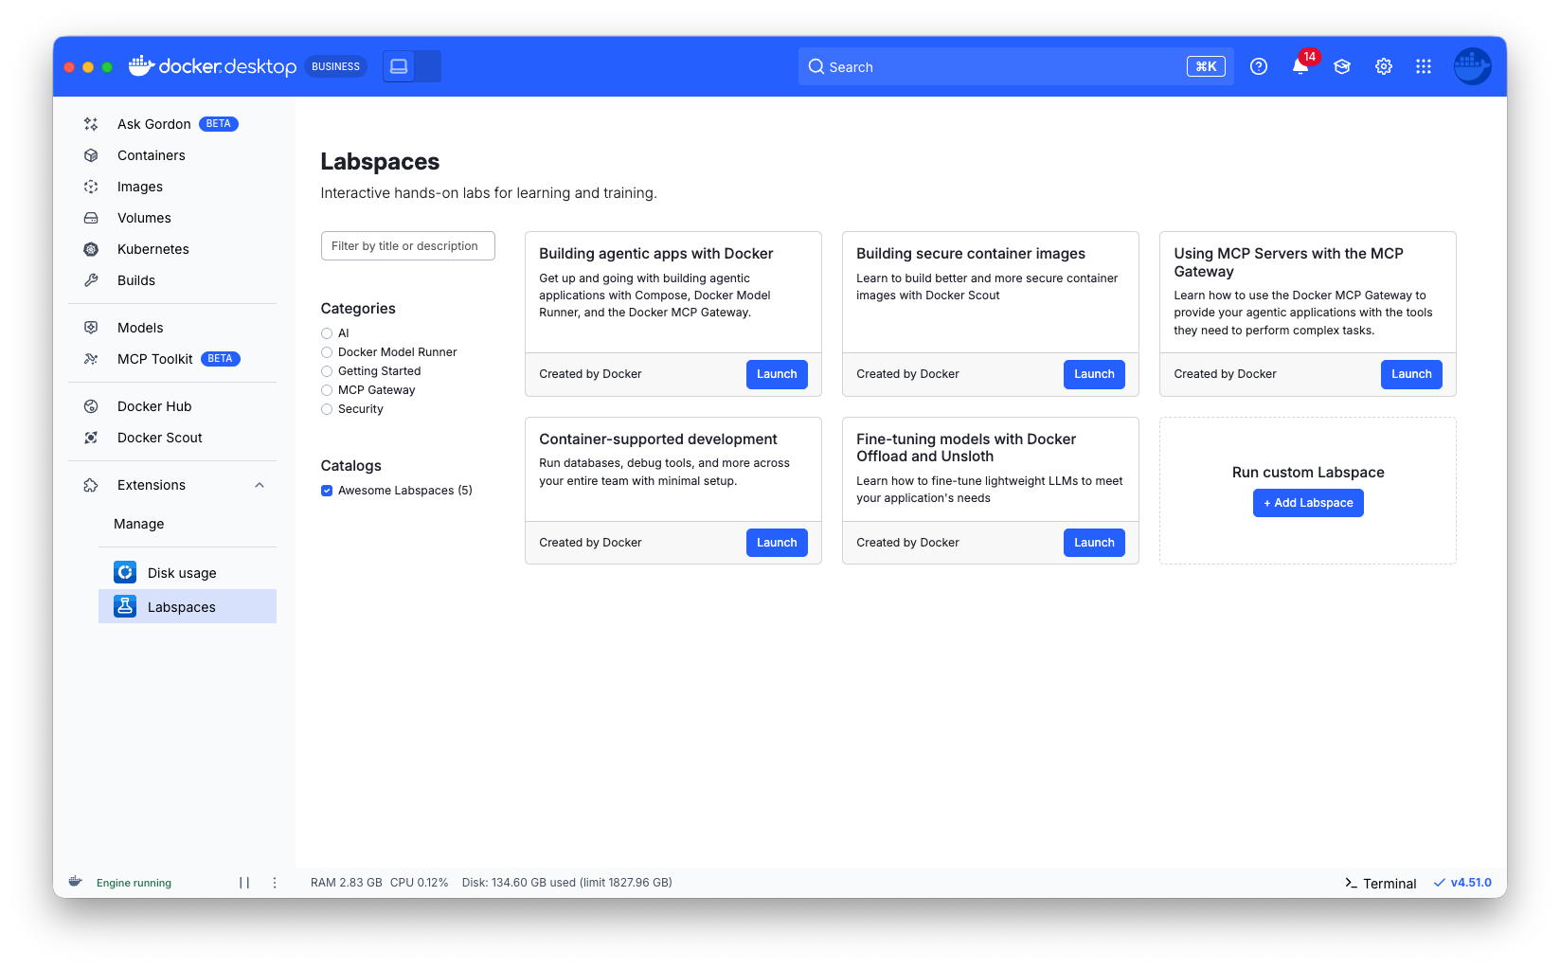This screenshot has width=1560, height=968.
Task: Open the notifications bell icon
Action: tap(1300, 66)
